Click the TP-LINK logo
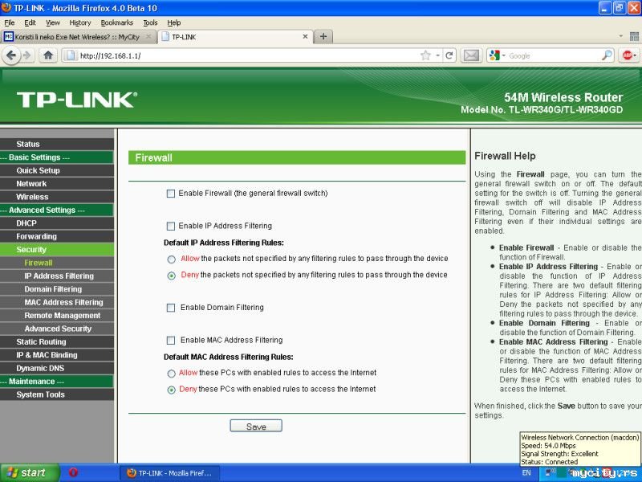642x482 pixels. tap(76, 100)
